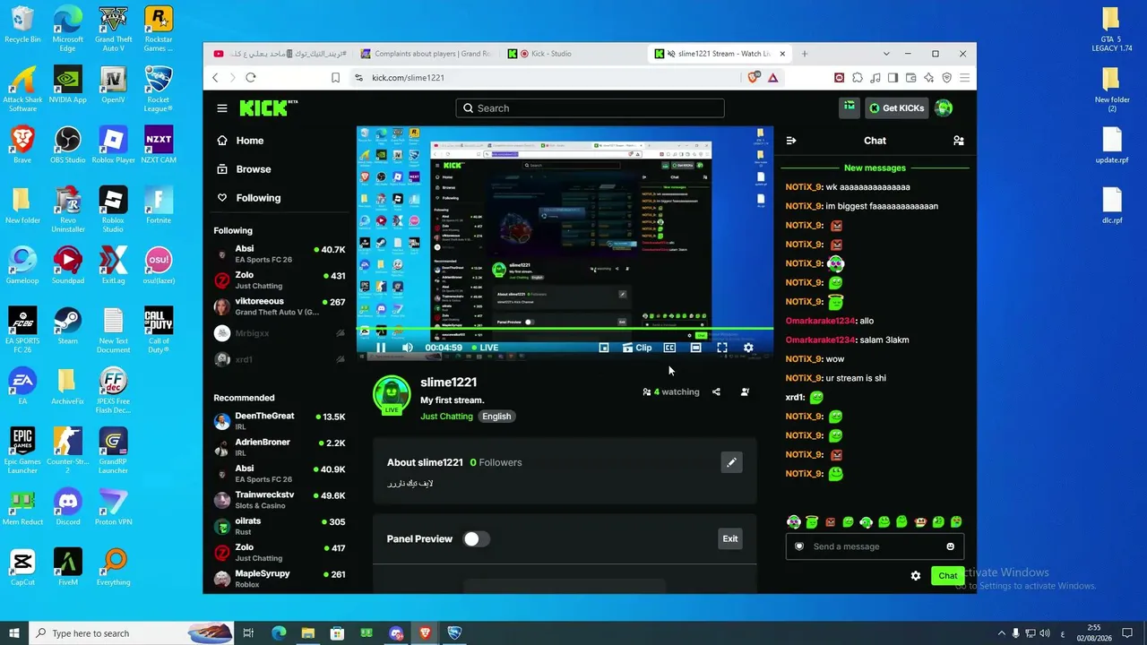
Task: Show hidden system tray icons
Action: coord(1001,633)
